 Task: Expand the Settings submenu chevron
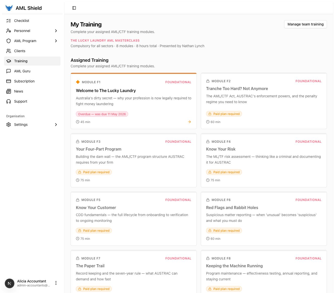56,125
